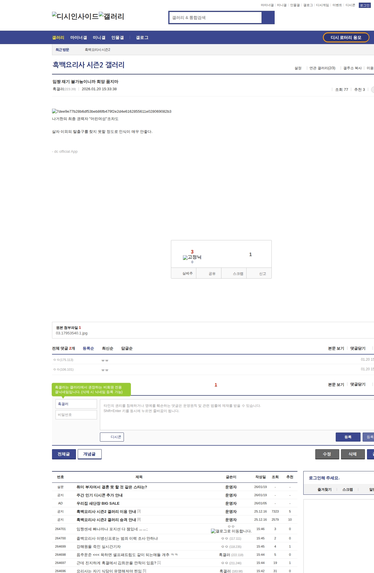
Task: Select the 마이너갤 navigation tab
Action: coord(79,37)
